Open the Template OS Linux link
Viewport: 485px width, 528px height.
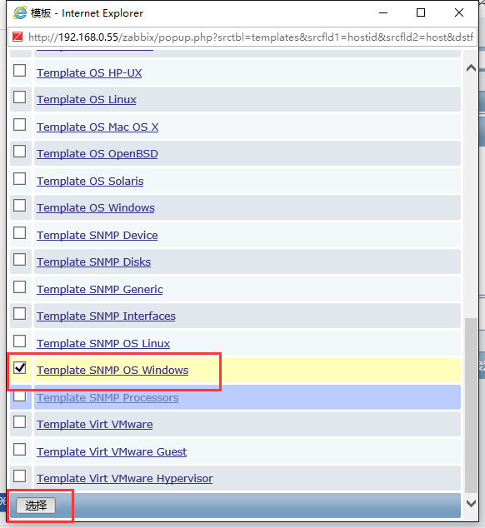tap(87, 100)
